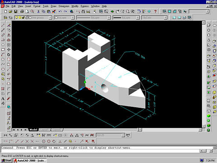Toggle layer freeze sun icon
The width and height of the screenshot is (217, 163).
coord(20,18)
